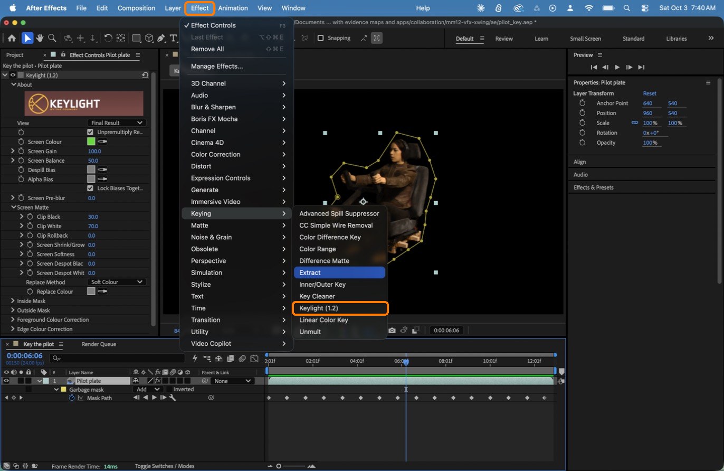Image resolution: width=724 pixels, height=471 pixels.
Task: Open the timeline graph editor button
Action: coord(254,359)
